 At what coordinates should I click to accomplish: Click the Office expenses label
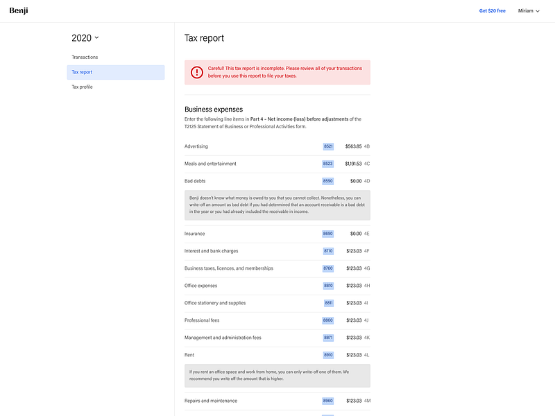[x=200, y=286]
